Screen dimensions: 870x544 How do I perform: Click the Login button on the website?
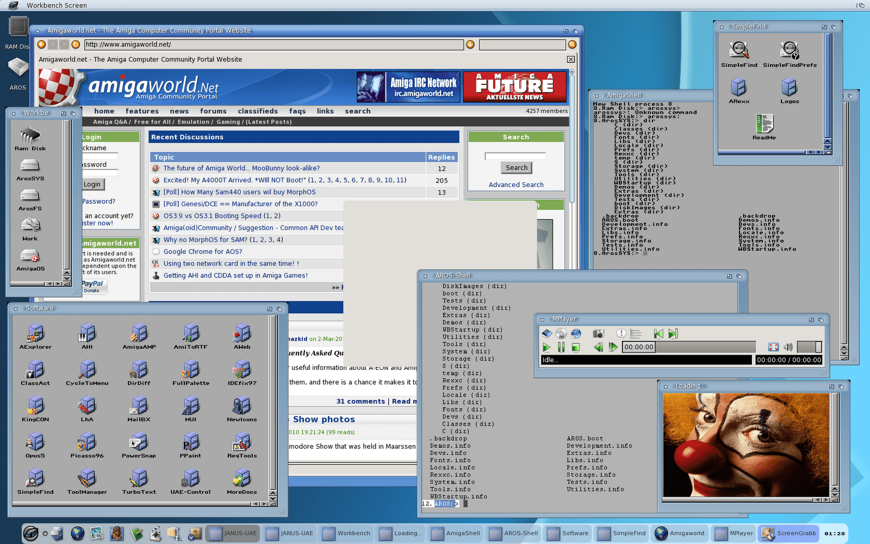point(92,184)
